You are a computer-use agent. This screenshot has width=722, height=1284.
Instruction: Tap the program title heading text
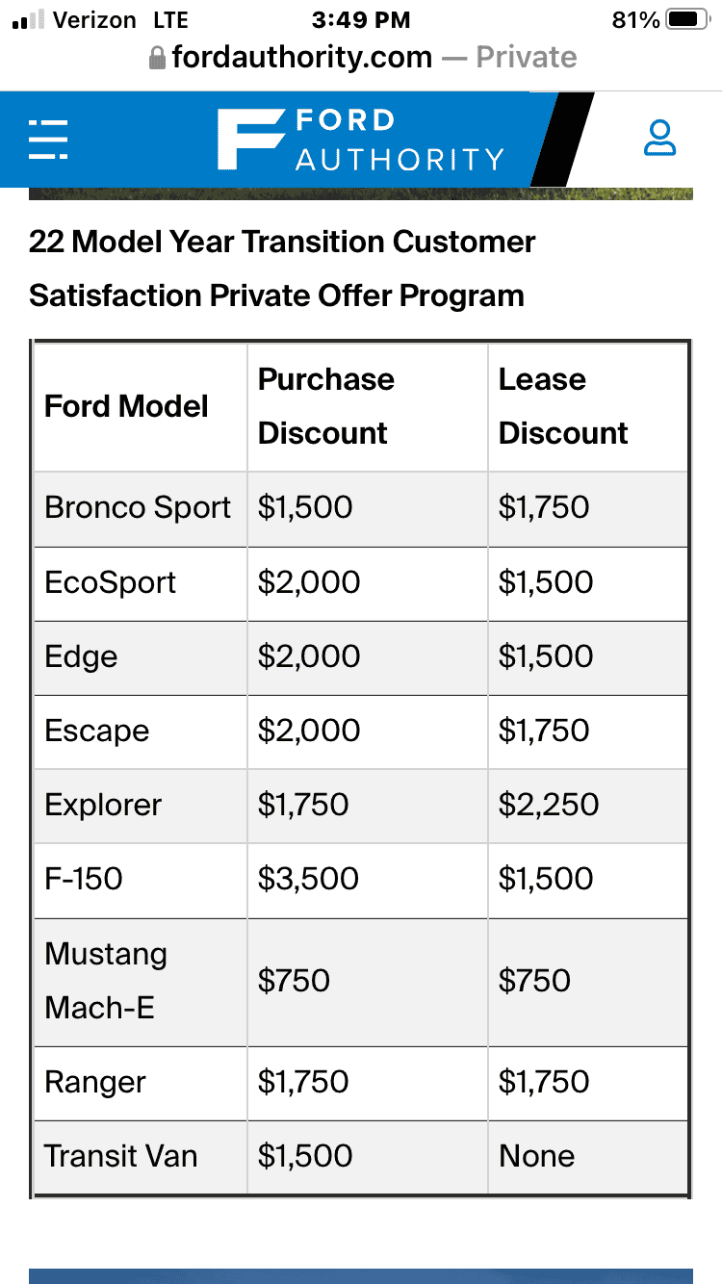282,268
